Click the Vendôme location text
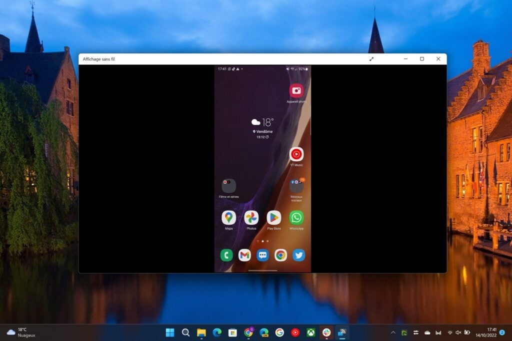Image resolution: width=512 pixels, height=341 pixels. click(264, 132)
